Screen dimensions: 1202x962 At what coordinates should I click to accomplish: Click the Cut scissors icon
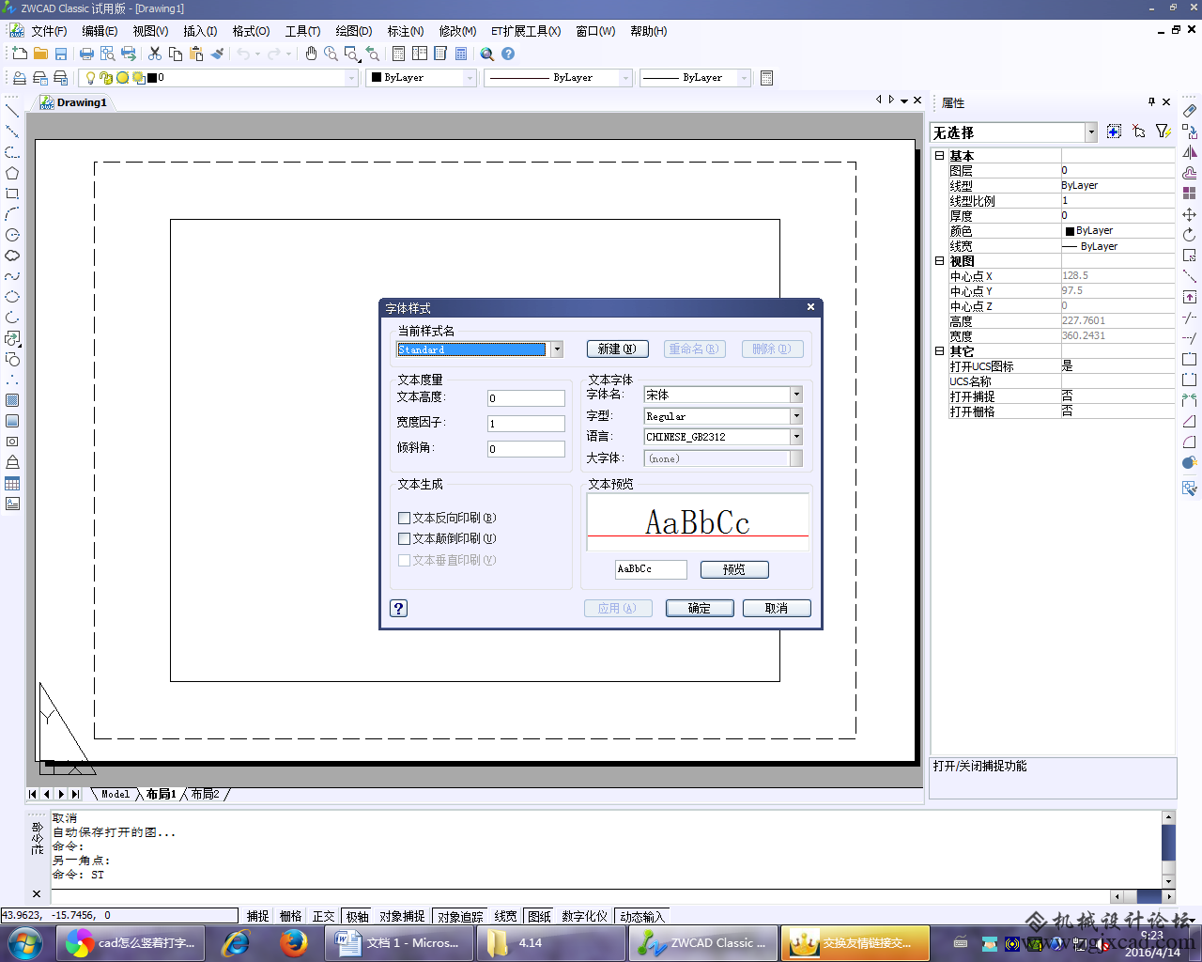tap(155, 54)
